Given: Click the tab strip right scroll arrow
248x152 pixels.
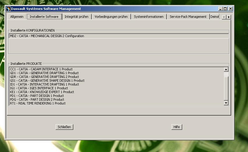Looking at the screenshot, I should point(229,17).
